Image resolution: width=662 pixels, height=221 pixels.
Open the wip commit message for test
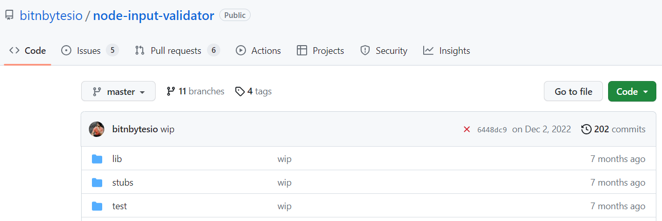point(285,206)
